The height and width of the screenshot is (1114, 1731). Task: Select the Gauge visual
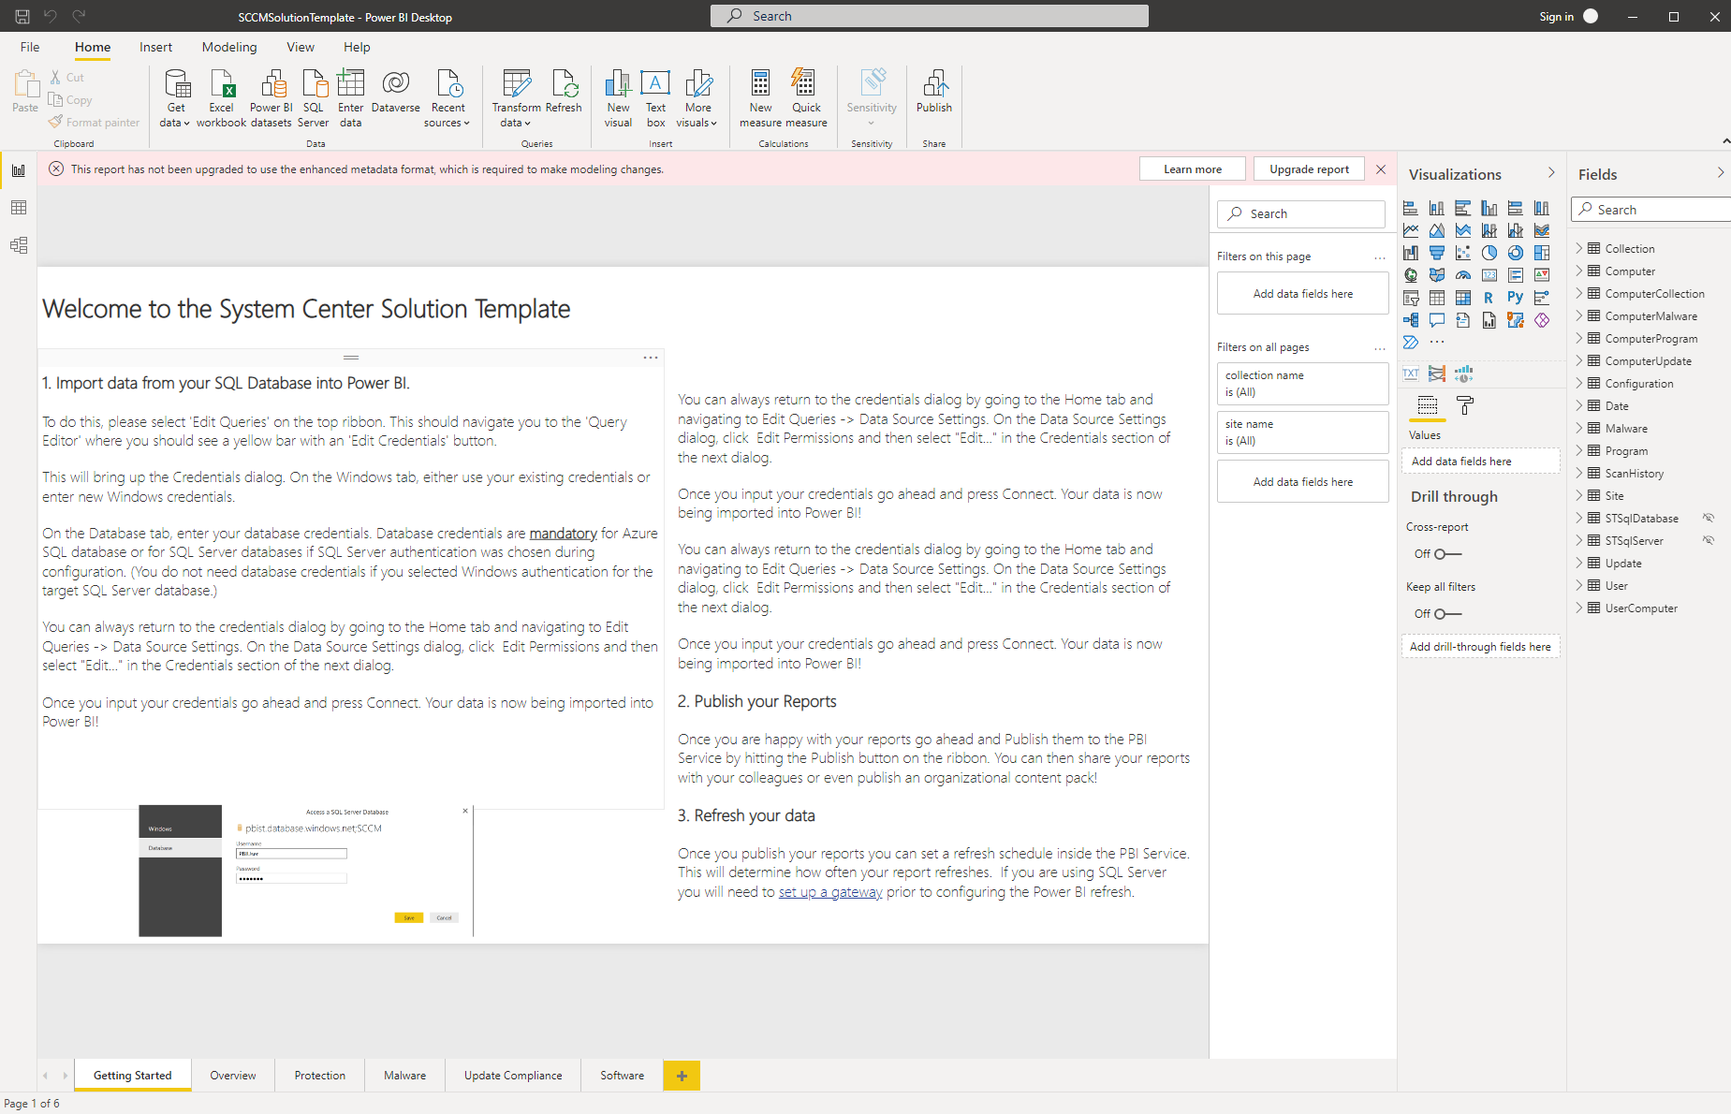(1463, 275)
